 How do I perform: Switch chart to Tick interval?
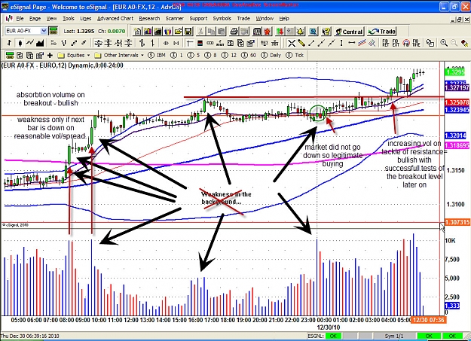(x=295, y=55)
